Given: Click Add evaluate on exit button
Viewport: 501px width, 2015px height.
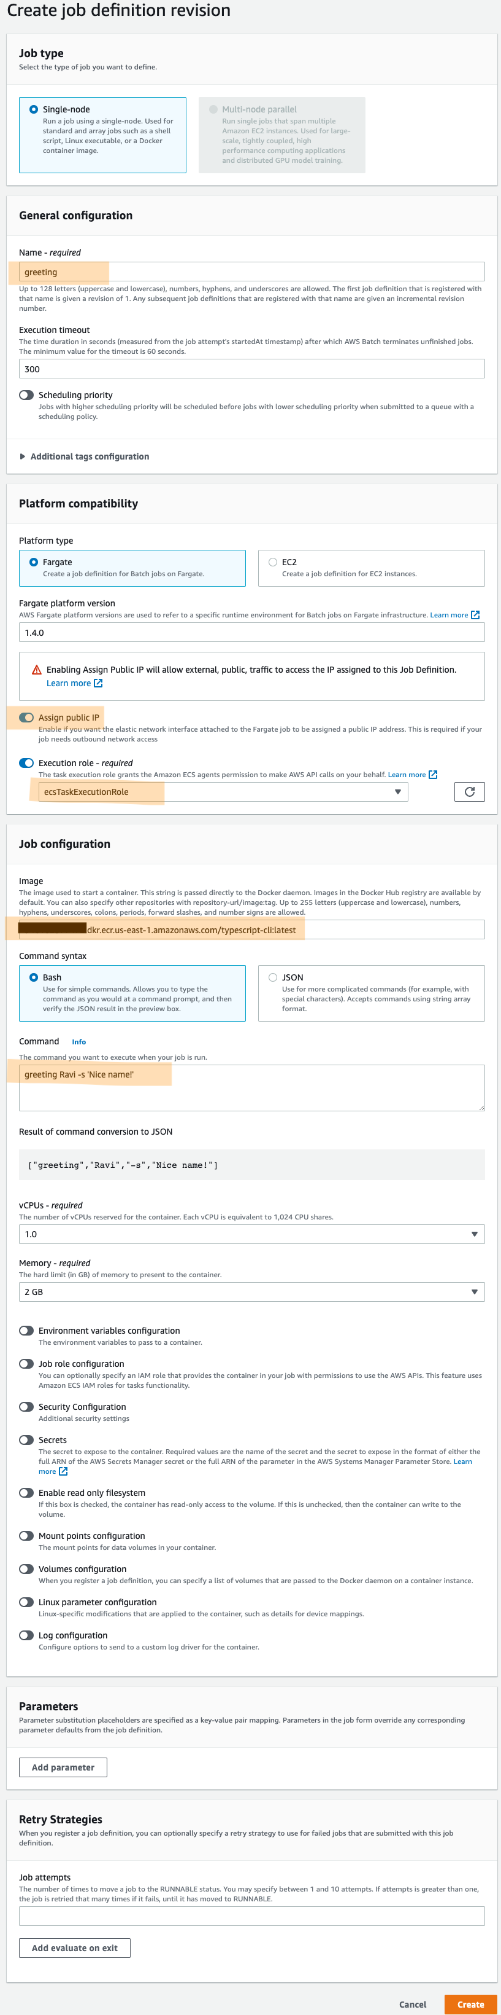Looking at the screenshot, I should pos(74,1949).
